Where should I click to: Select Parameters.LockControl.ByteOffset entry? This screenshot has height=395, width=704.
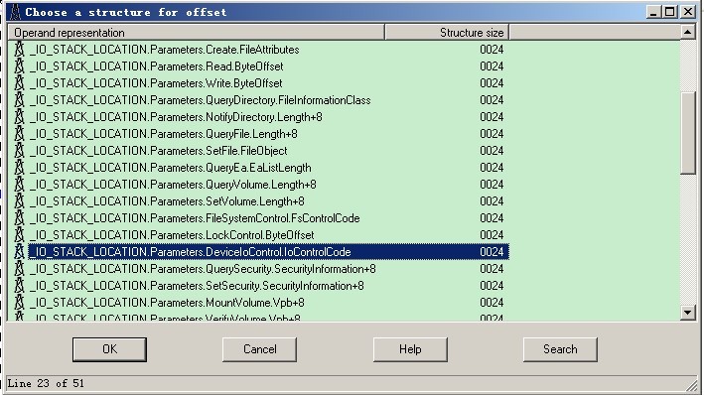coord(172,235)
